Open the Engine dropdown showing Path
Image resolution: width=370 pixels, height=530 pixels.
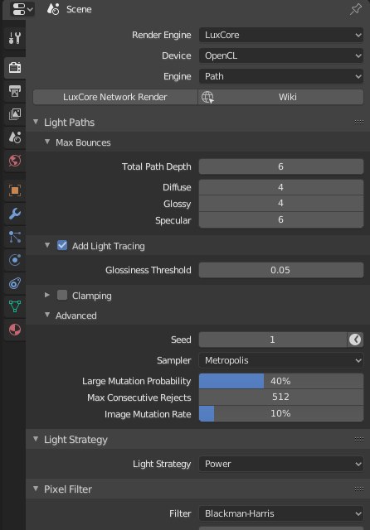tap(281, 76)
